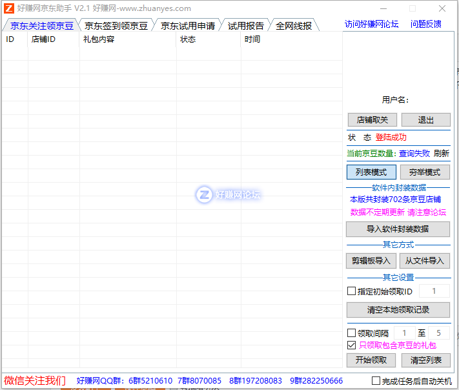Viewport: 459px width, 390px height.
Task: Refresh bean count via 刷新
Action: 441,153
